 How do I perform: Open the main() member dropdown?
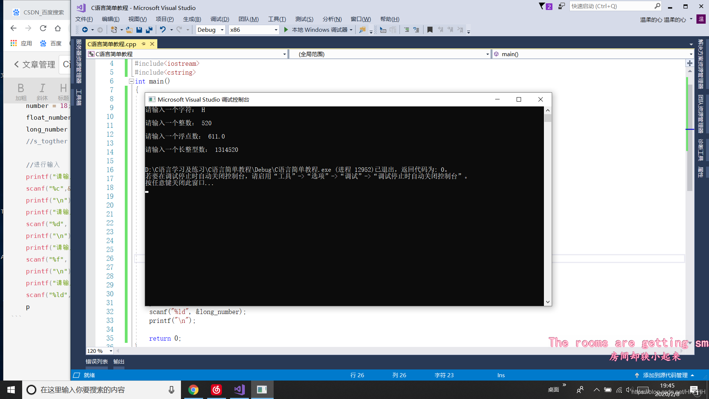(x=593, y=54)
